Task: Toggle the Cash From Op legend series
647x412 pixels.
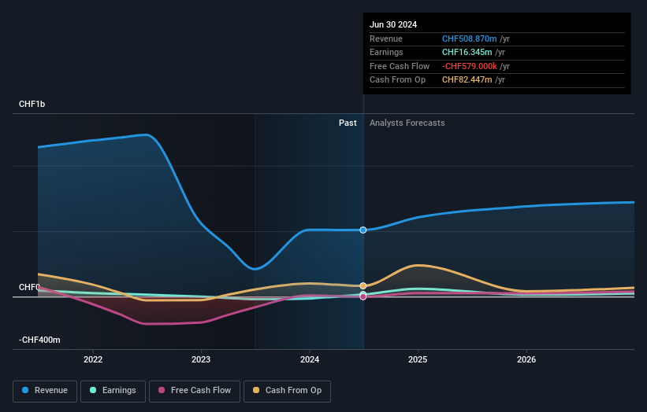Action: (287, 391)
